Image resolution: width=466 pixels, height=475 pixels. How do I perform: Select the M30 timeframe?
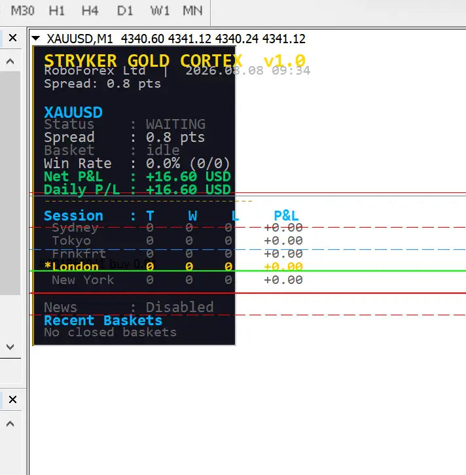click(x=22, y=11)
